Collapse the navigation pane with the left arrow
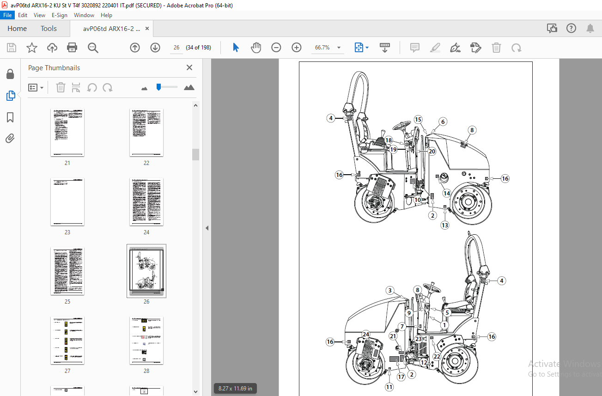Image resolution: width=602 pixels, height=396 pixels. 207,228
